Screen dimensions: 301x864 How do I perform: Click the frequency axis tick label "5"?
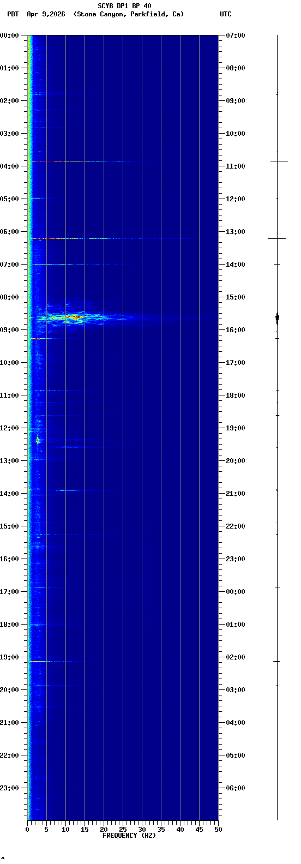46,830
